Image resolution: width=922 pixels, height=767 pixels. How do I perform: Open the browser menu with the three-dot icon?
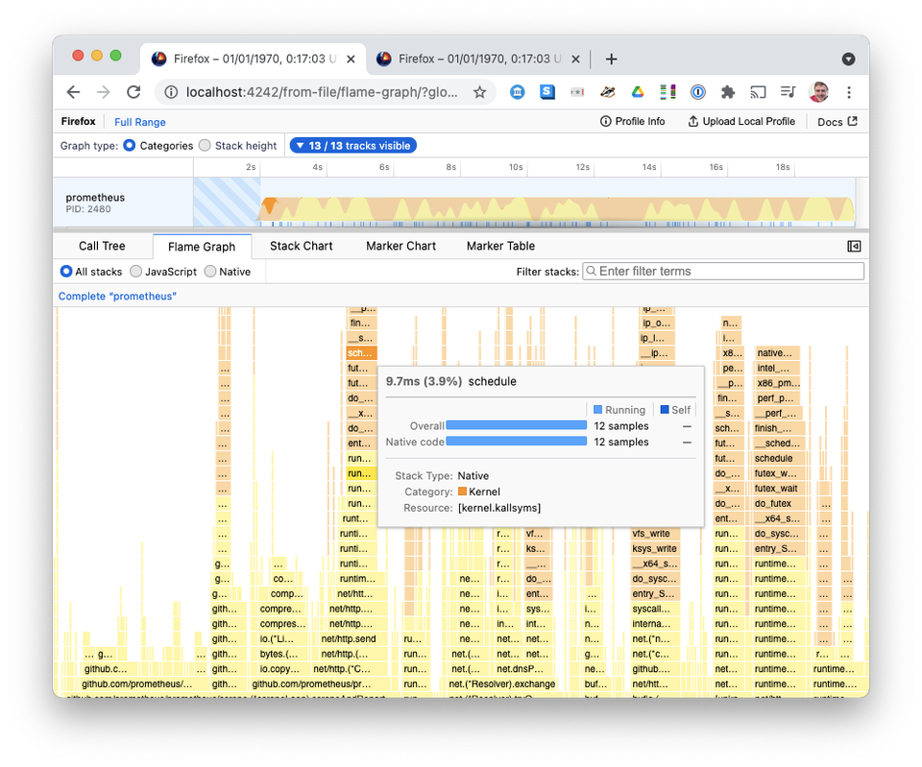pyautogui.click(x=848, y=91)
